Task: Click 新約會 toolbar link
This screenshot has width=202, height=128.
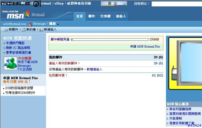Action: [31, 29]
